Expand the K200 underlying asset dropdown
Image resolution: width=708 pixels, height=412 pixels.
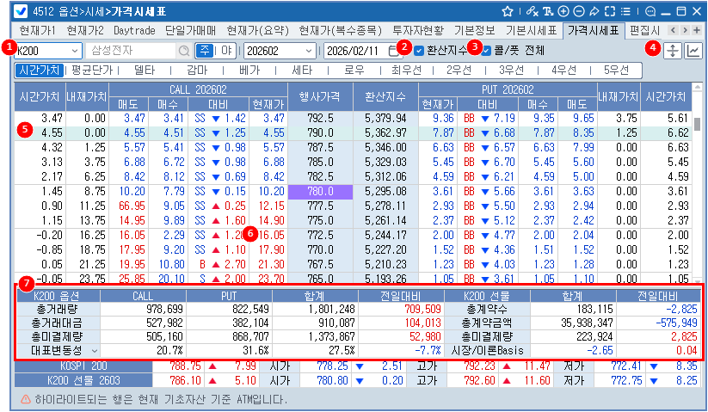[x=76, y=51]
